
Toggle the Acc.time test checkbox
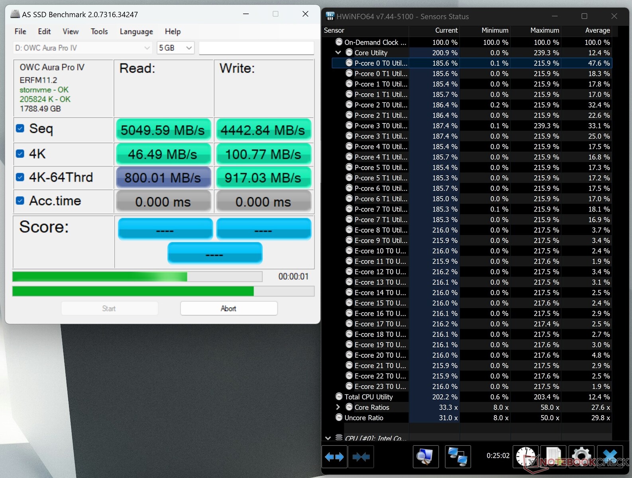tap(20, 200)
